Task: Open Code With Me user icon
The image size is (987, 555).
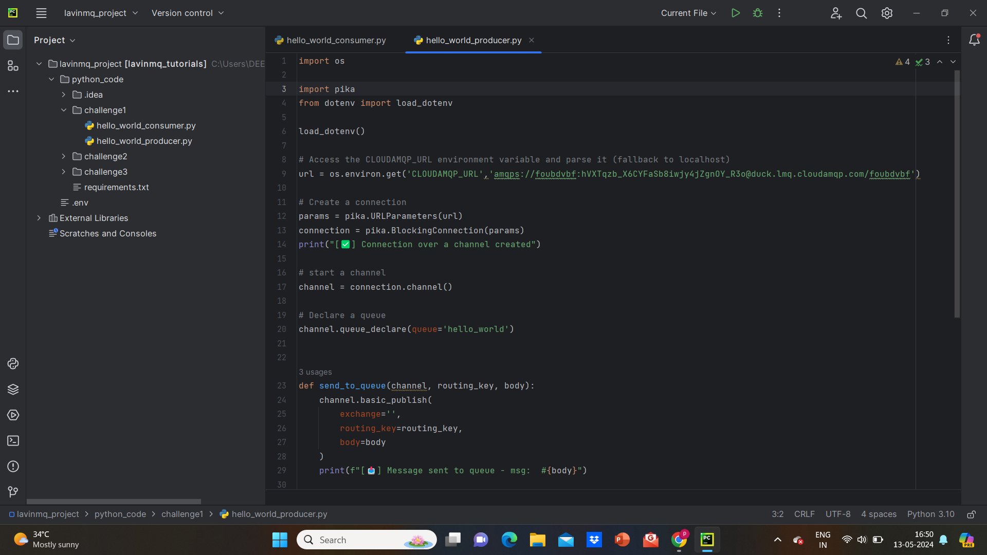Action: 836,13
